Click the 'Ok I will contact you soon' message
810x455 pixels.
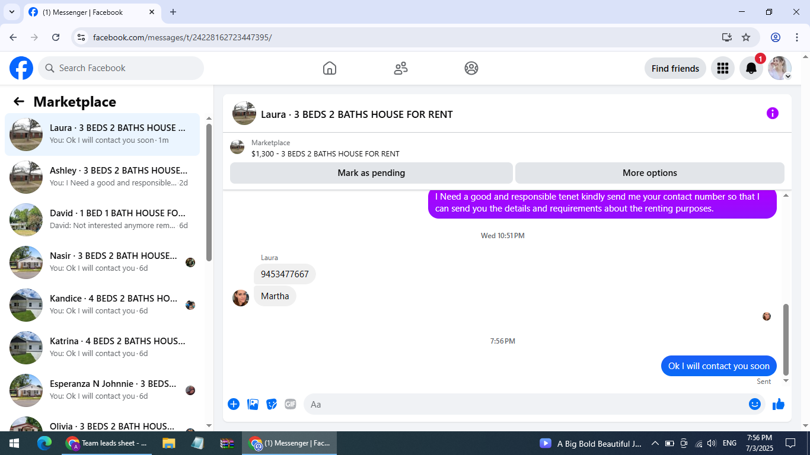(719, 366)
